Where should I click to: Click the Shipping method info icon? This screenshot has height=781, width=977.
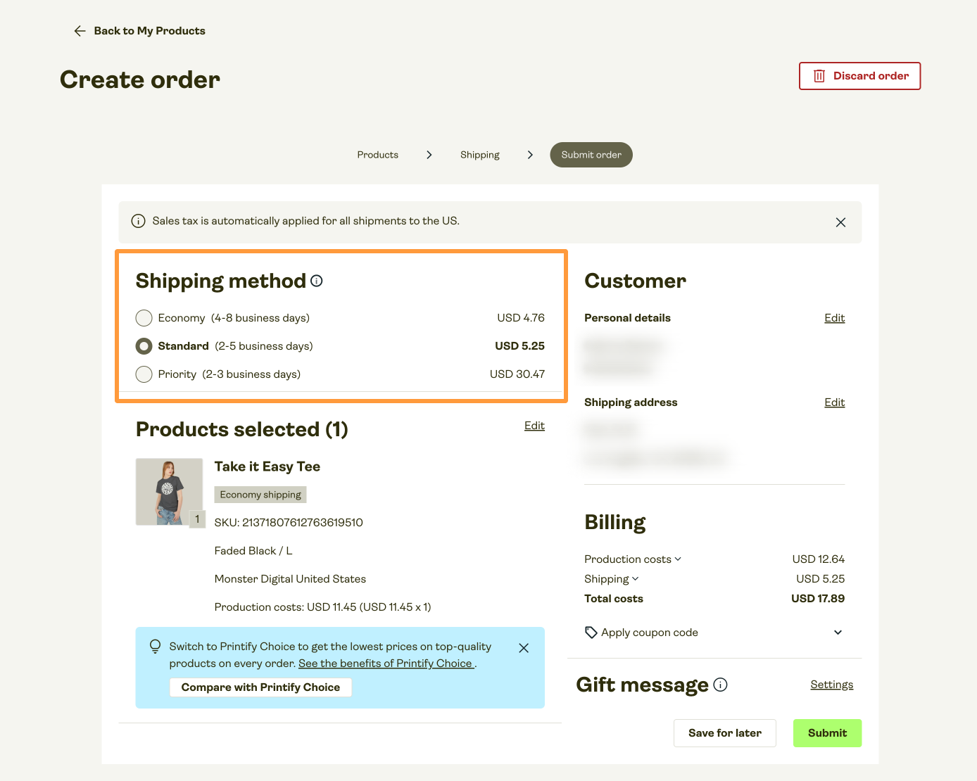pyautogui.click(x=317, y=281)
